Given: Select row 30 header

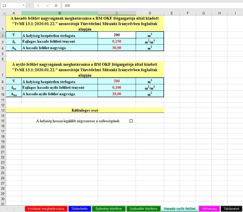Looking at the screenshot, I should pos(3,199).
